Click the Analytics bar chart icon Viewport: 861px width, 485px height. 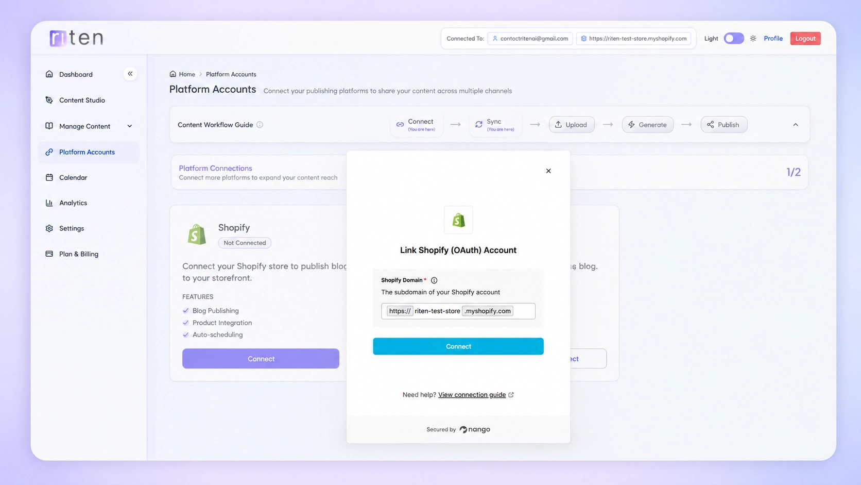point(49,203)
